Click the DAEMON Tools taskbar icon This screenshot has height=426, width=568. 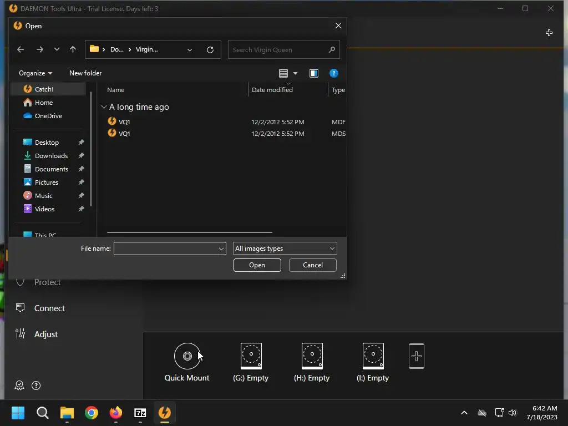pos(165,413)
